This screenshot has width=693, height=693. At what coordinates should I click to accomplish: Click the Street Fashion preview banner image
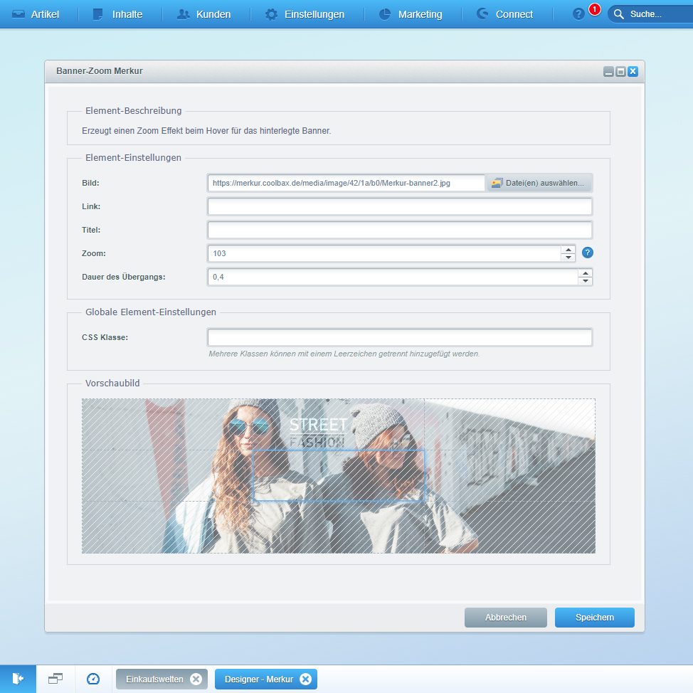(338, 475)
